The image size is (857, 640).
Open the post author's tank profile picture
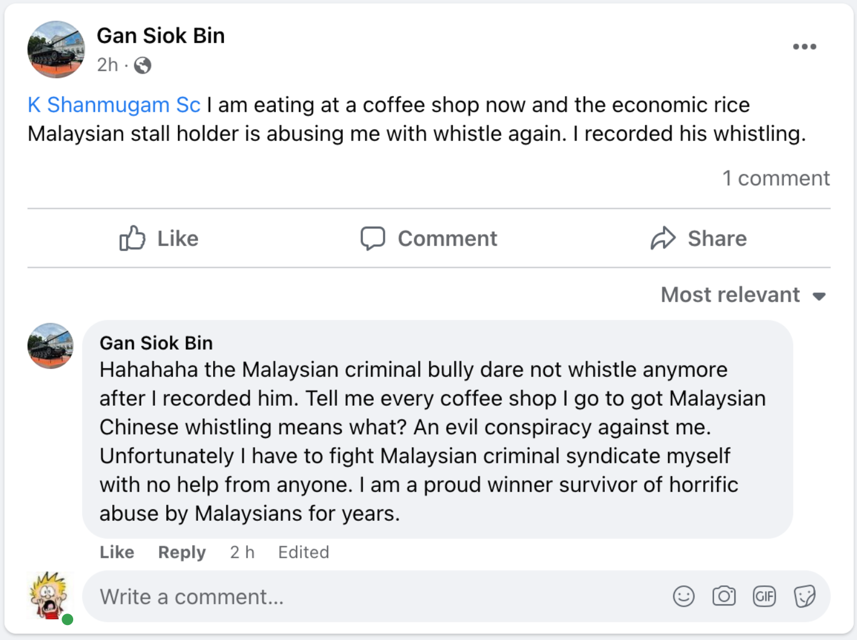pos(56,50)
